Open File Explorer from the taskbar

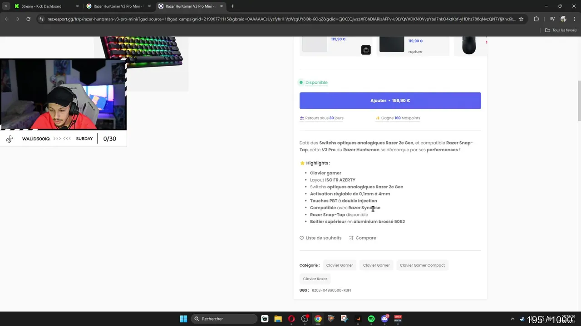coord(278,319)
